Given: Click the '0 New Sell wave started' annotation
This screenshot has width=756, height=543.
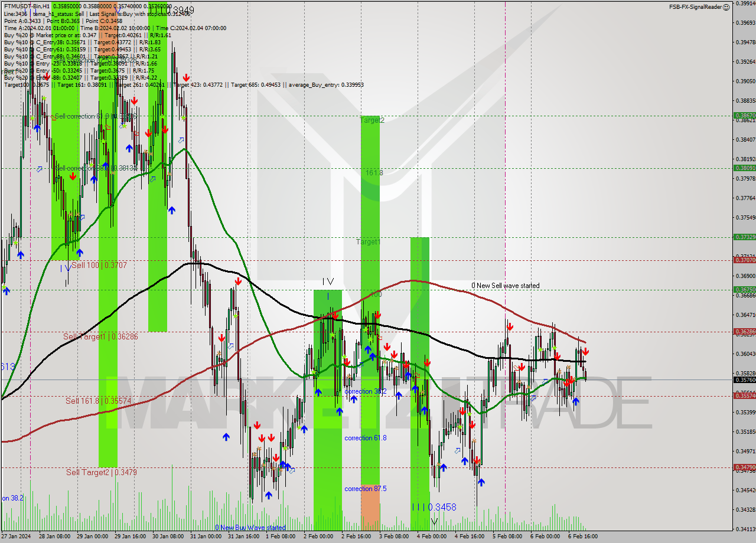Looking at the screenshot, I should (x=505, y=286).
